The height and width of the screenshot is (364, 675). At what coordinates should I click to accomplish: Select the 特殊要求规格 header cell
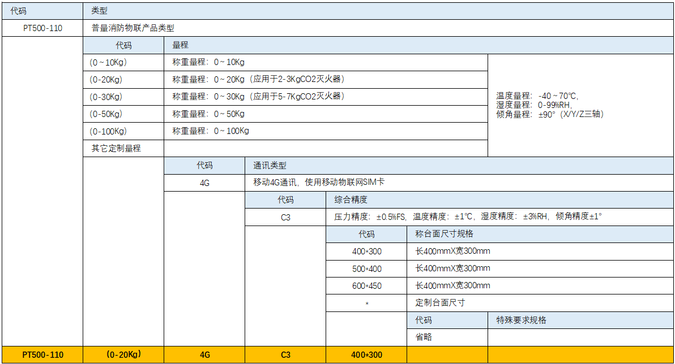click(580, 320)
